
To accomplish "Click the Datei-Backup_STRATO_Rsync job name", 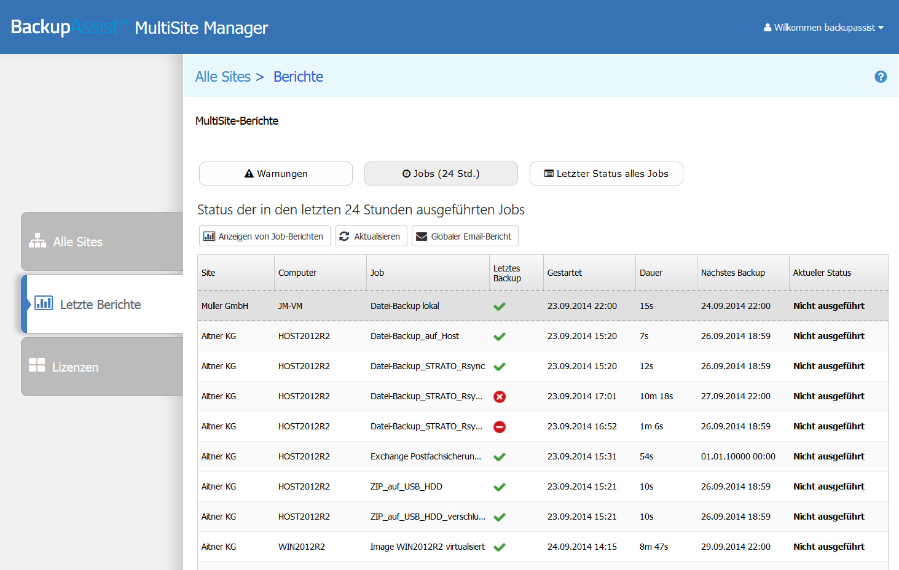I will (428, 366).
